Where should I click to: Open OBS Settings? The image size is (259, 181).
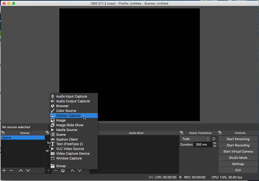pyautogui.click(x=238, y=164)
